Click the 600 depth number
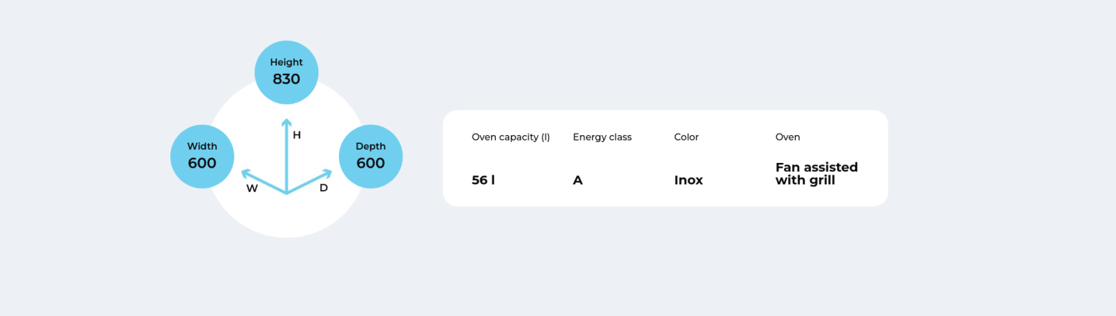 click(x=370, y=163)
